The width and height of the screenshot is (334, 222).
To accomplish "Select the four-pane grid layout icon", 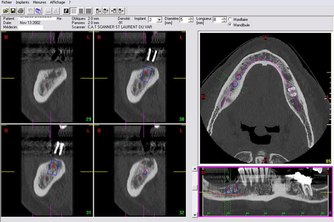I will click(74, 10).
